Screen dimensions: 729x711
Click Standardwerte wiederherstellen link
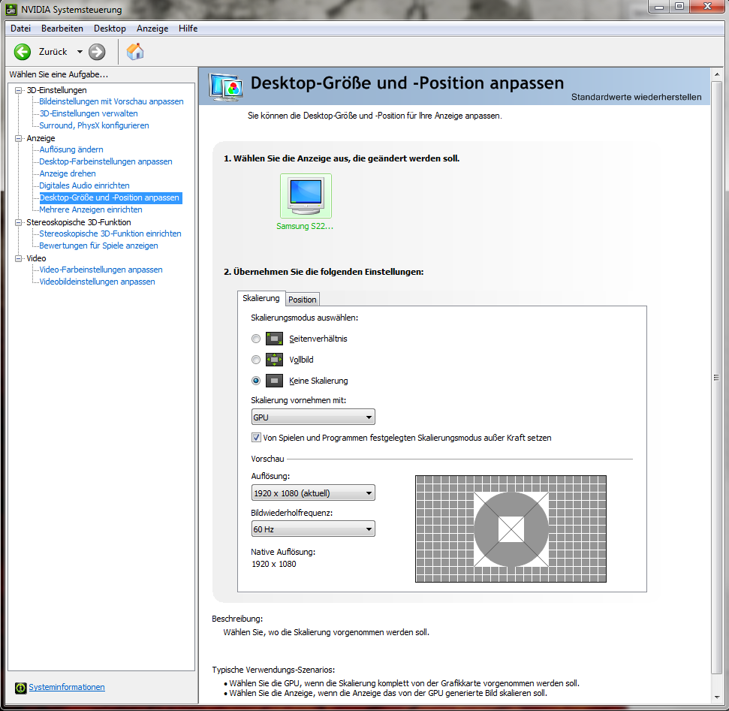tap(636, 97)
